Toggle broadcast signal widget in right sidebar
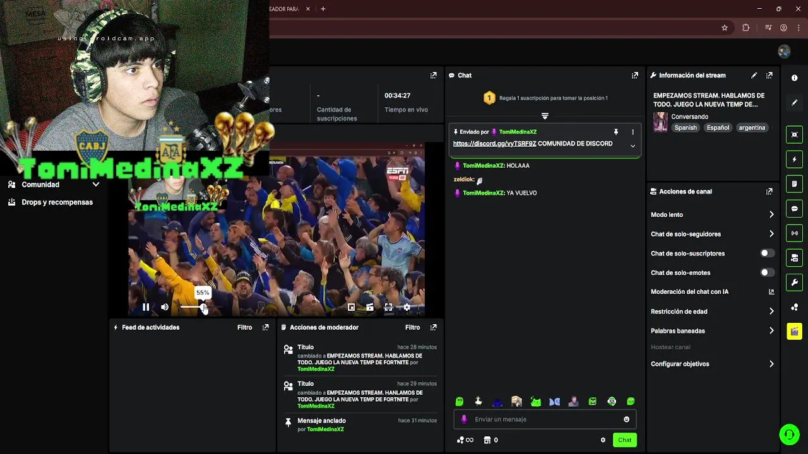The height and width of the screenshot is (454, 808). tap(794, 233)
